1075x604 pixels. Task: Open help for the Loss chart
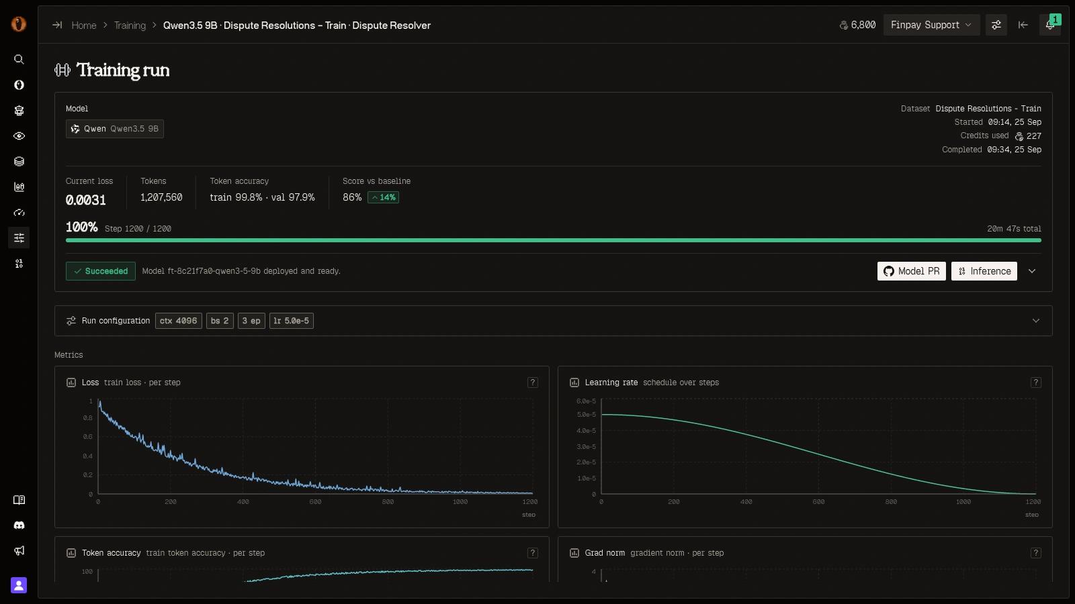coord(533,383)
